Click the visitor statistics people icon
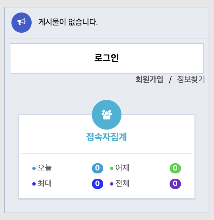This screenshot has height=220, width=214. point(107,115)
